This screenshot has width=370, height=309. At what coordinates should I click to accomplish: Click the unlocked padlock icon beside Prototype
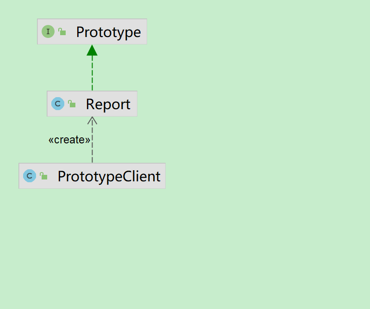62,32
